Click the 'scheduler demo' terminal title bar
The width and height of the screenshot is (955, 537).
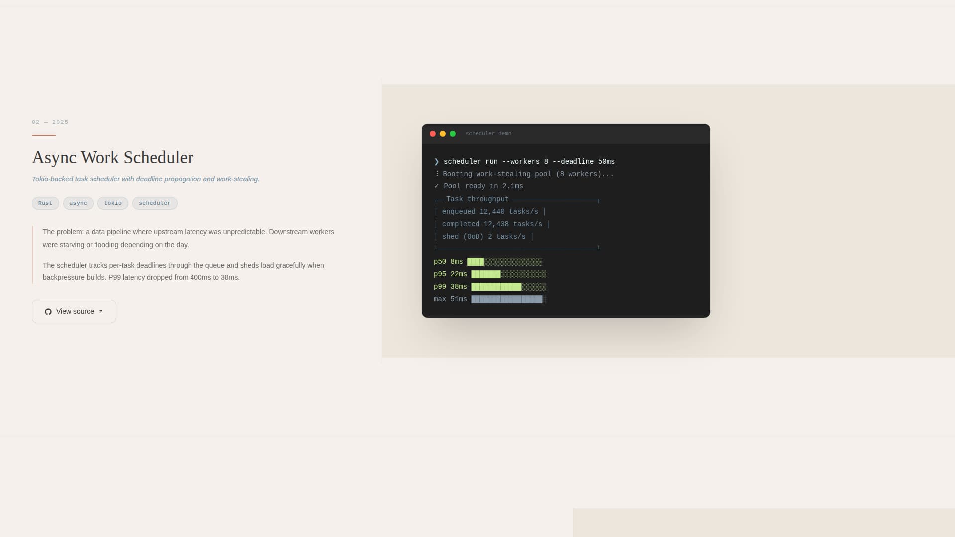point(488,134)
